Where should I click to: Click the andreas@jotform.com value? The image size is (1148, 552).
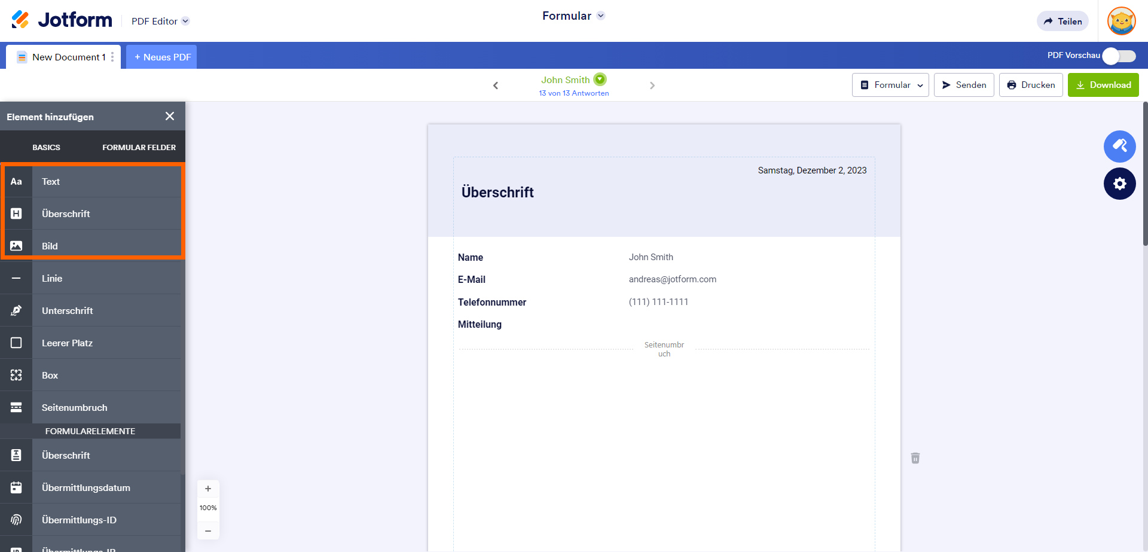pyautogui.click(x=673, y=279)
